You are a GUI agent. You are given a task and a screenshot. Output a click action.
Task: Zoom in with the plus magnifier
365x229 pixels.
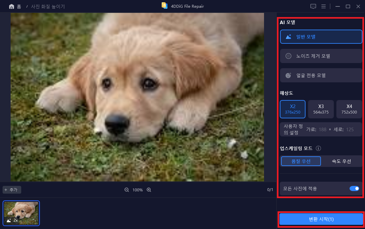[149, 190]
